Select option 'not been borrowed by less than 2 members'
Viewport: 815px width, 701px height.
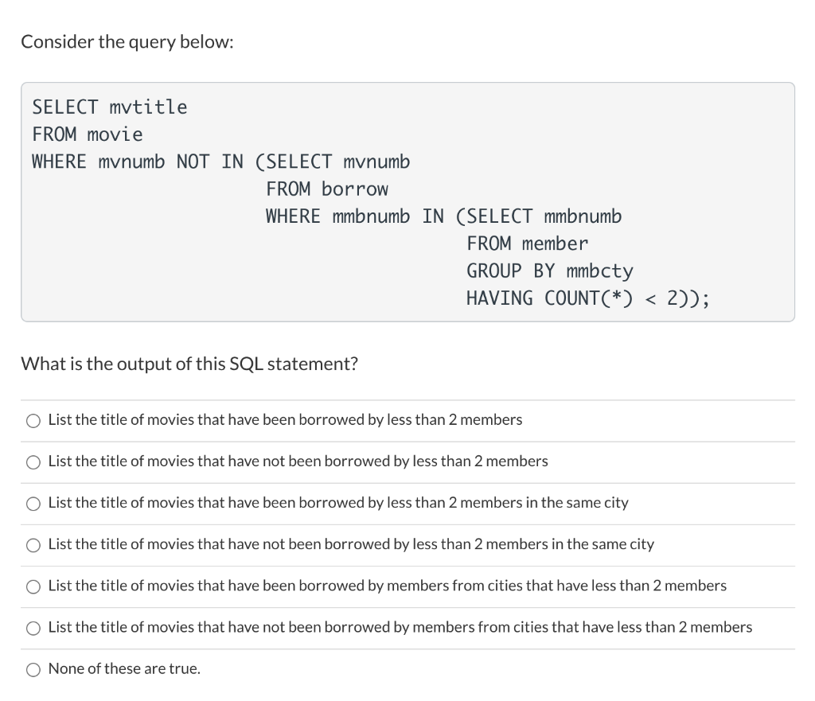point(298,461)
